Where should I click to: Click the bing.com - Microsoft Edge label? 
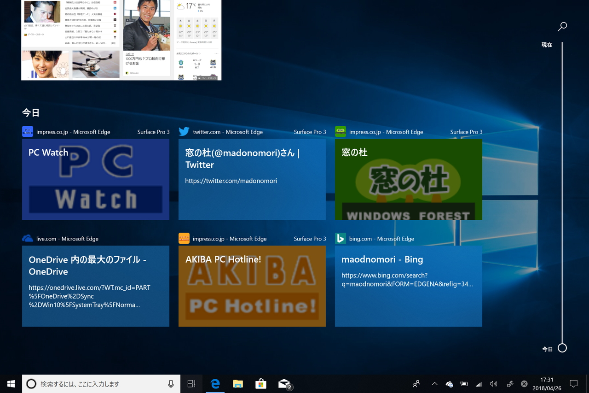click(x=381, y=239)
